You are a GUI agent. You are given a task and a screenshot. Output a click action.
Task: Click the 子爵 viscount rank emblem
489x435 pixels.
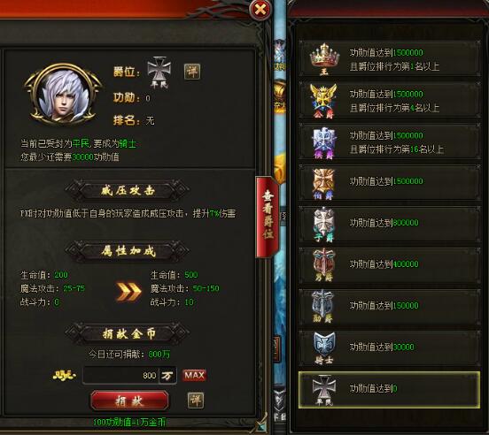click(323, 225)
